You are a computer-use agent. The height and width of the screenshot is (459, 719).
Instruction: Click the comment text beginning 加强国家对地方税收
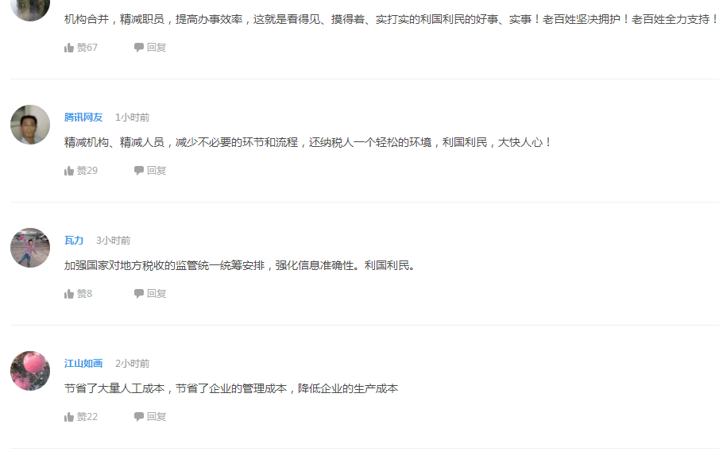click(x=241, y=265)
